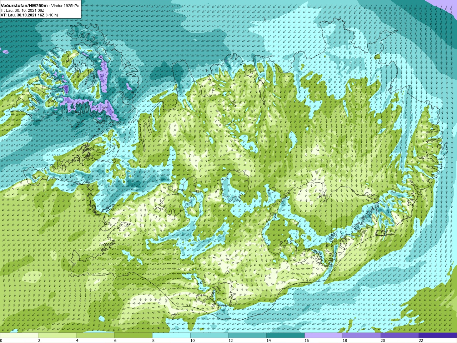Click the 8–10 light cyan legend swatch

[x=171, y=335]
